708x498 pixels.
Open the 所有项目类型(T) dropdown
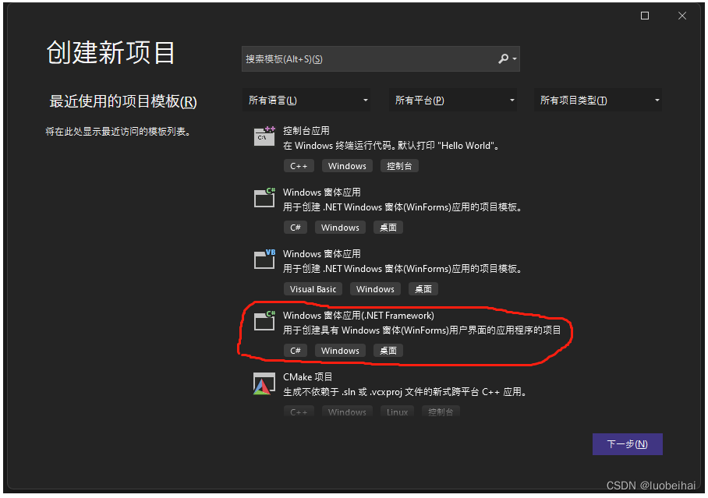tap(598, 100)
